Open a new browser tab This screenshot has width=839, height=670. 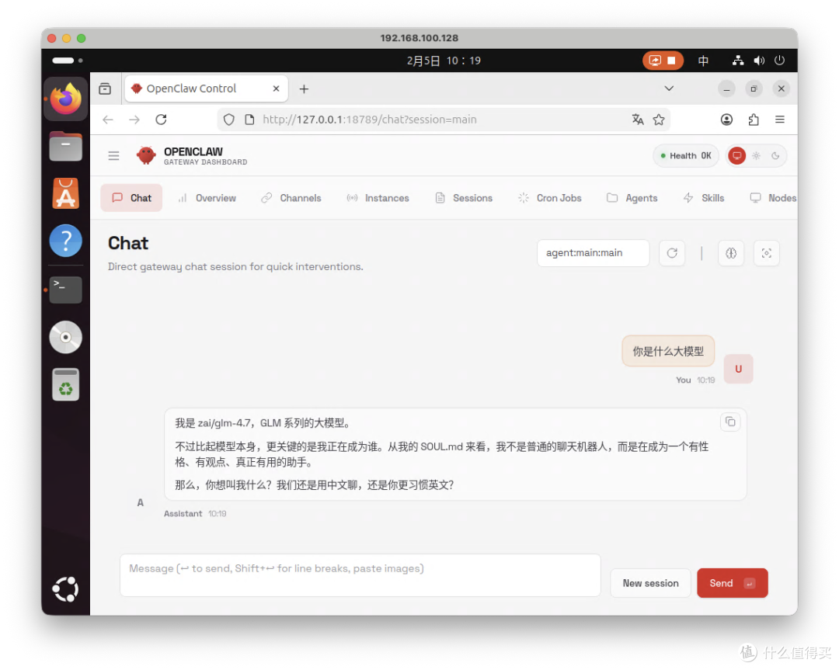304,89
